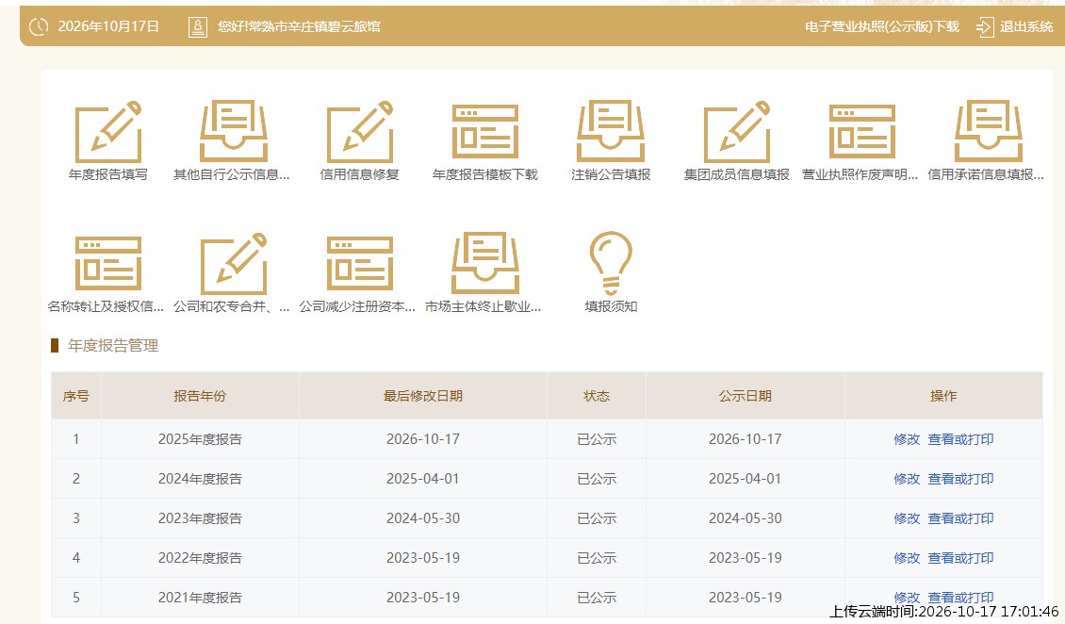This screenshot has height=624, width=1065.
Task: Click the 序号 column header
Action: pos(76,396)
